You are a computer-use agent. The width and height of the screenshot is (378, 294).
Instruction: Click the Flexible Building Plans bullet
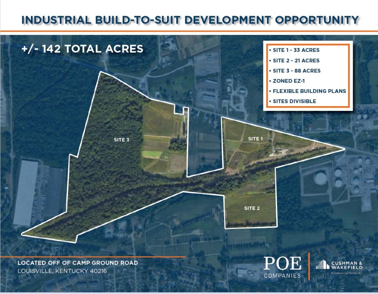307,91
